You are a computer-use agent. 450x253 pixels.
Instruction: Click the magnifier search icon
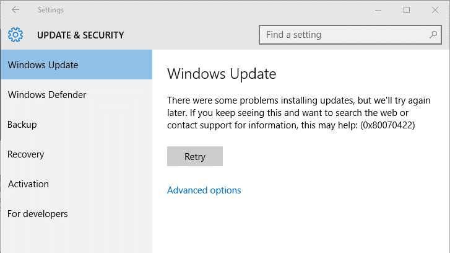click(433, 35)
